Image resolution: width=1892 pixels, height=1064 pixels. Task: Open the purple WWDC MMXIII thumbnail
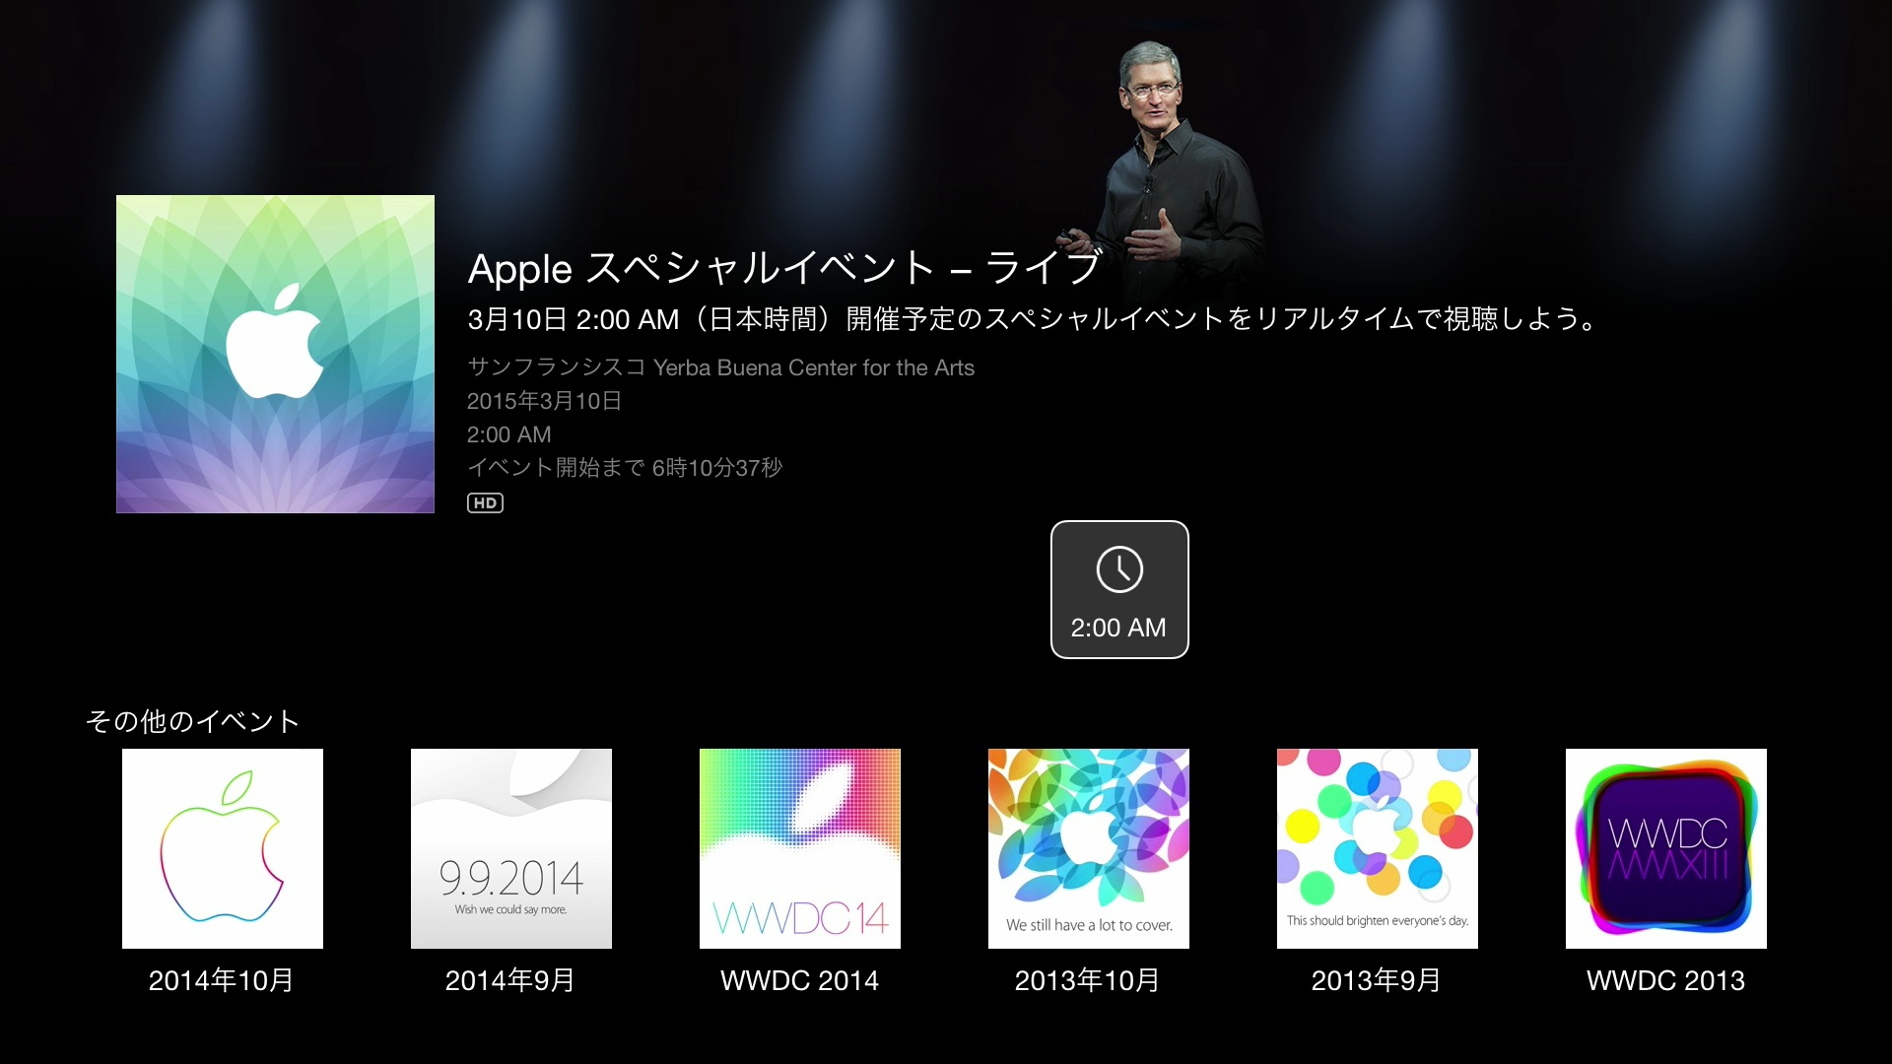pos(1666,848)
